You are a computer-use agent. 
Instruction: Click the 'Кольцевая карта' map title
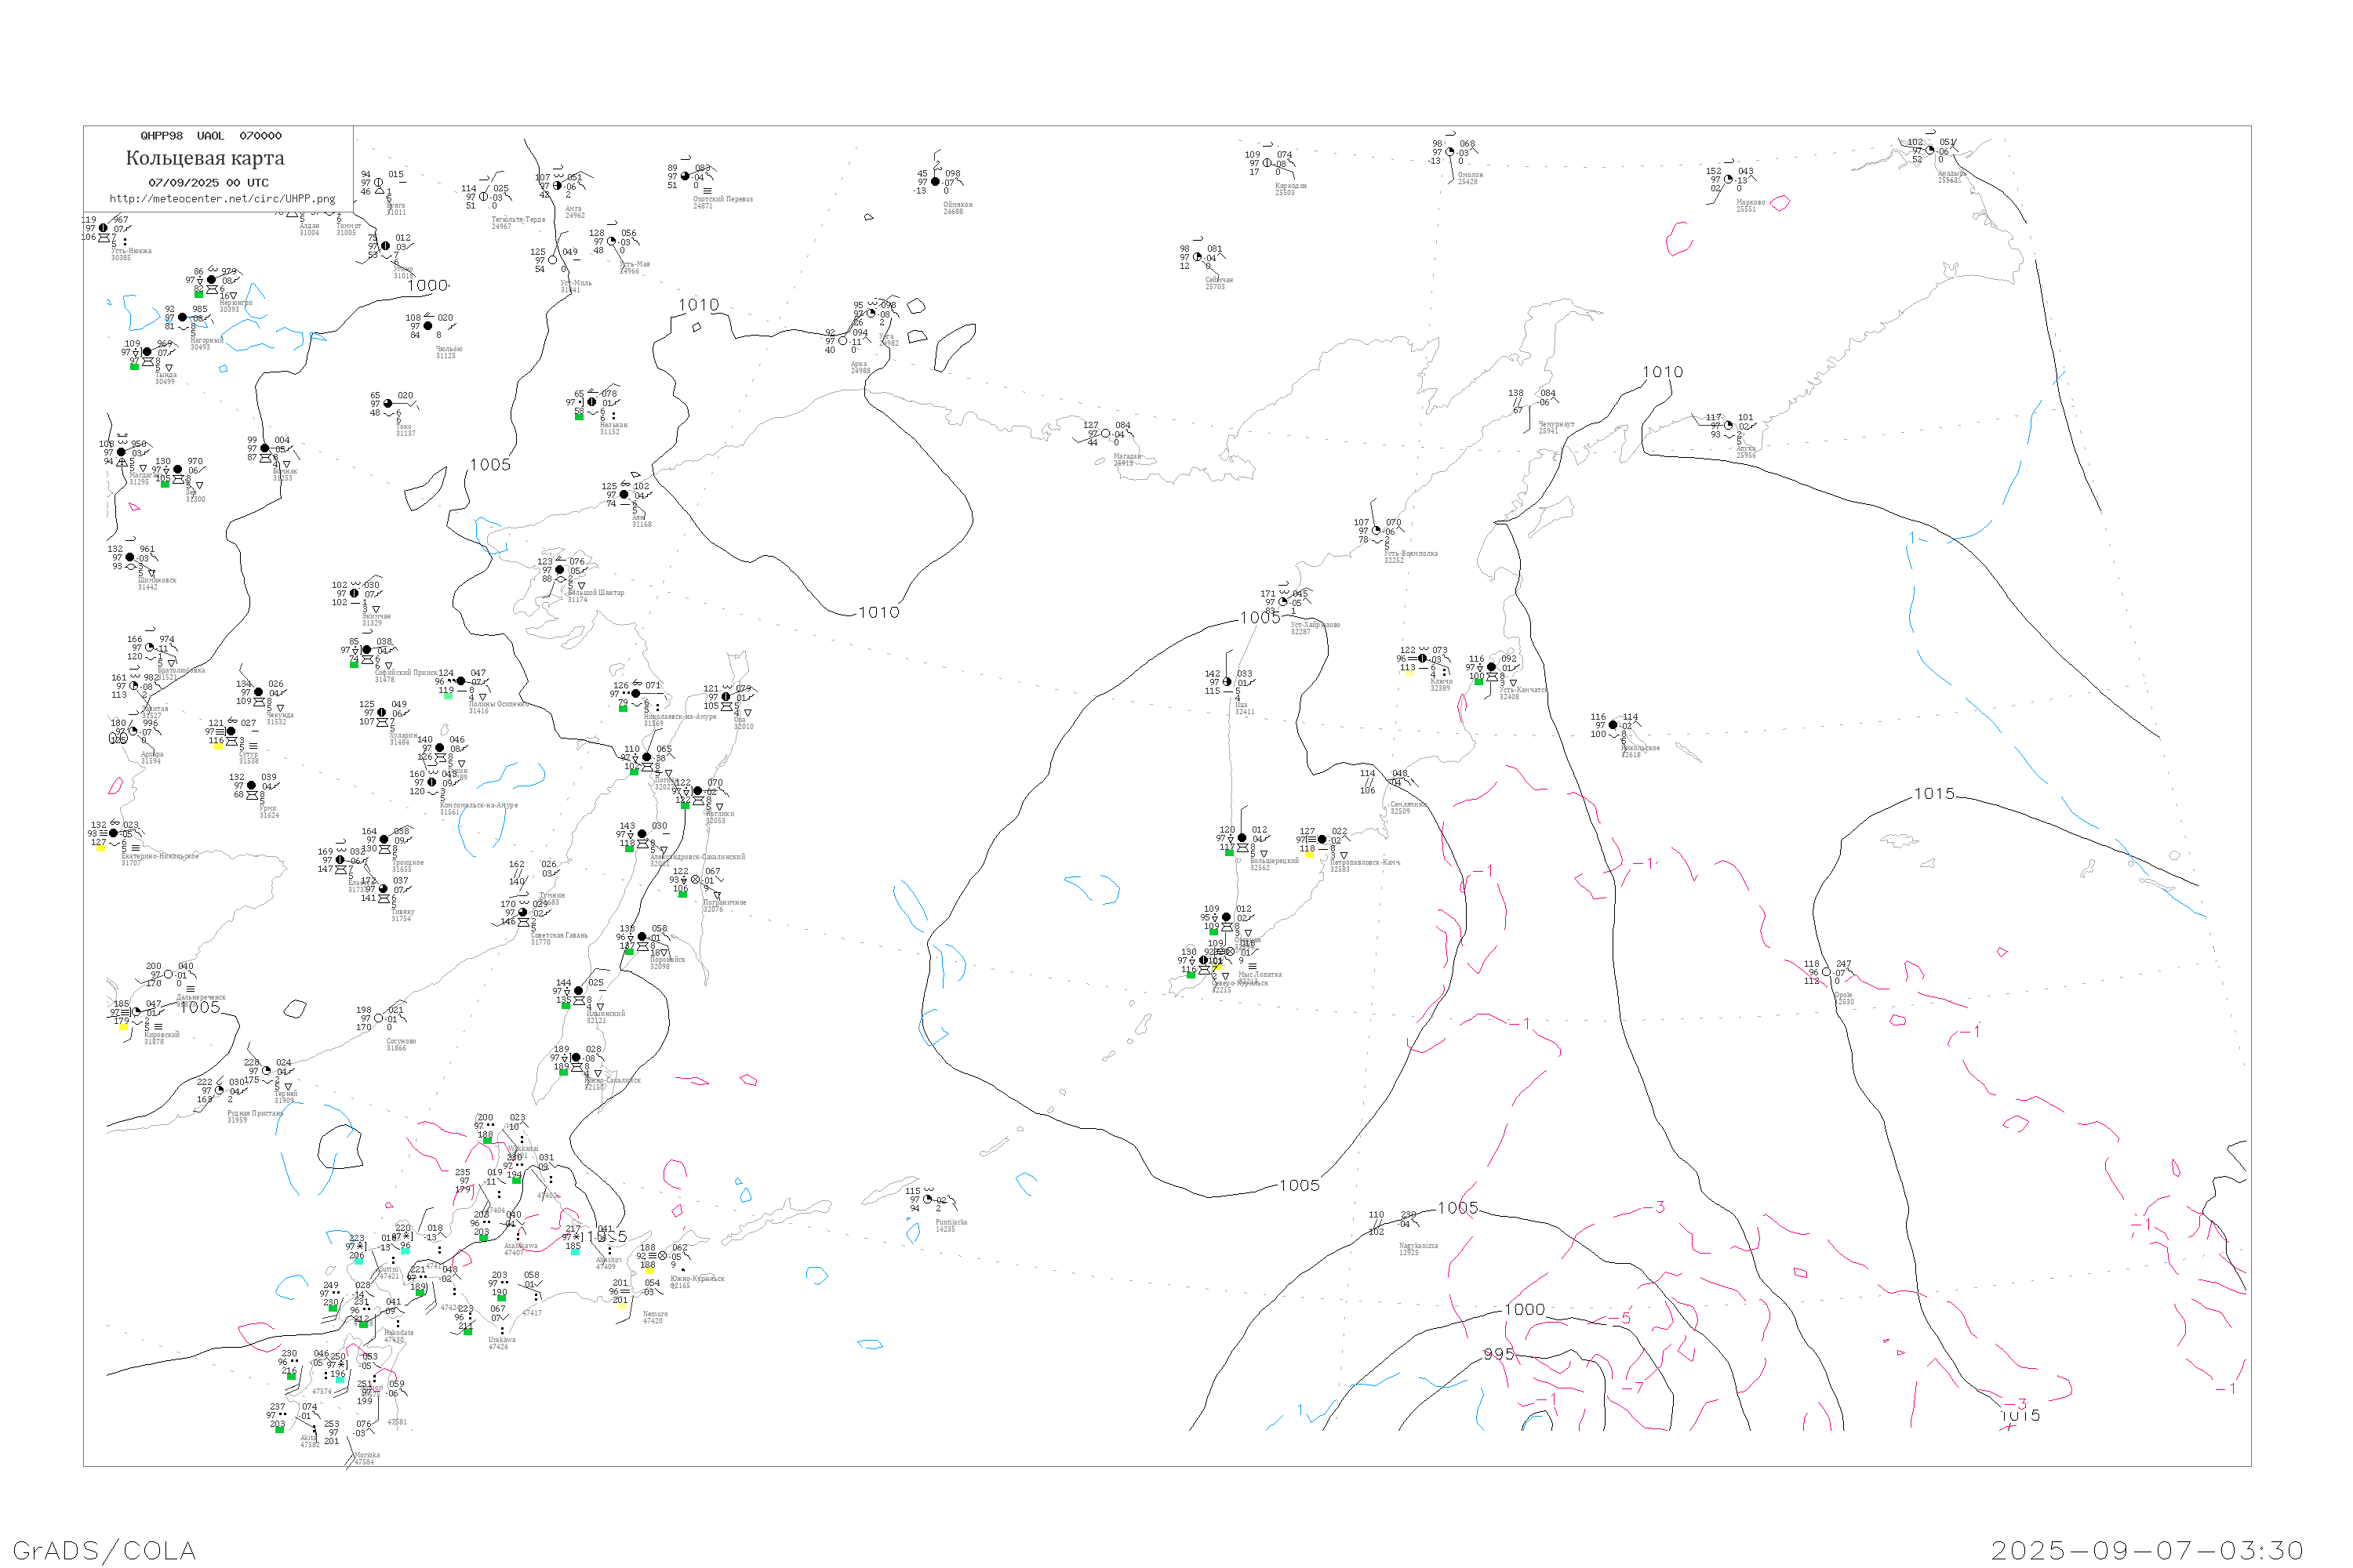205,158
